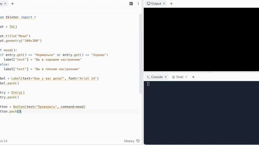Click the title("Mood") line
Screen dimensions: 259x145
pyautogui.click(x=15, y=36)
